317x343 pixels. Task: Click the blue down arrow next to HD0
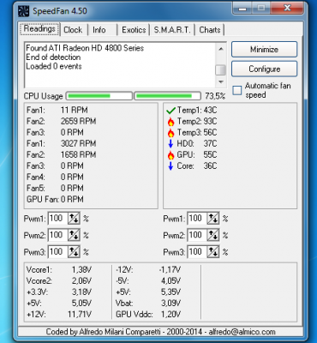coord(170,144)
